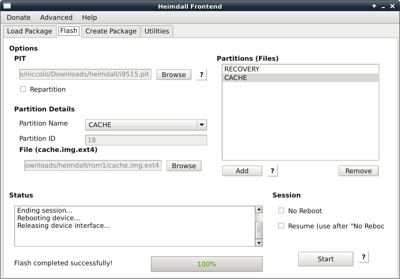Show help next to the Add button
The height and width of the screenshot is (279, 400).
tap(272, 171)
